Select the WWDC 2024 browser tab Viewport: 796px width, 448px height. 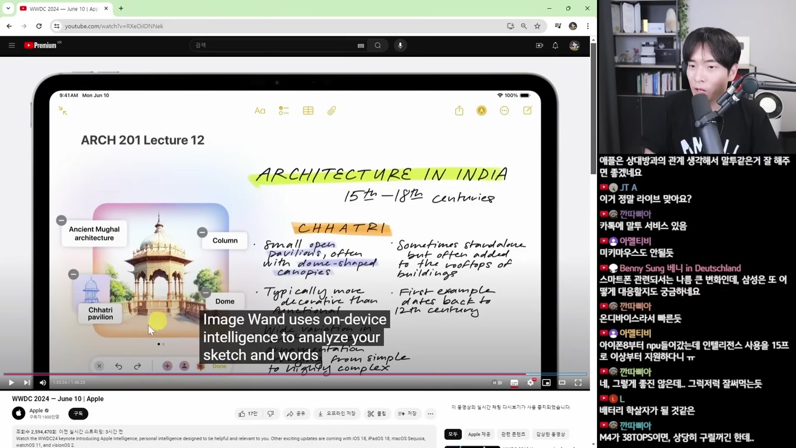(63, 8)
